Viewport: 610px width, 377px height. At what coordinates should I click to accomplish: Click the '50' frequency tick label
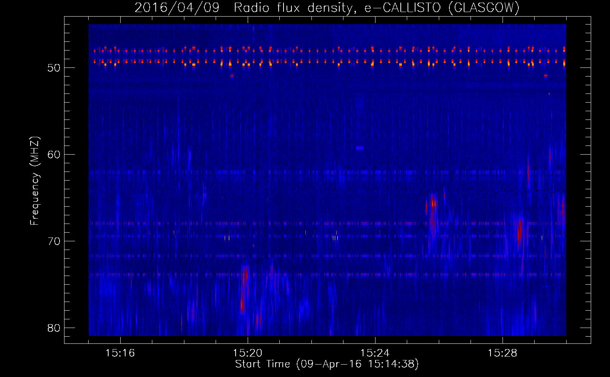point(54,68)
